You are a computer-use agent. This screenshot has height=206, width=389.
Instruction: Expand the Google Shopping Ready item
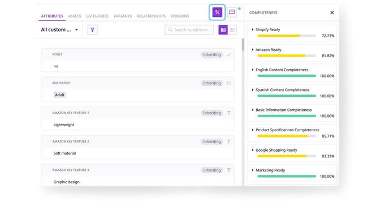pos(253,150)
